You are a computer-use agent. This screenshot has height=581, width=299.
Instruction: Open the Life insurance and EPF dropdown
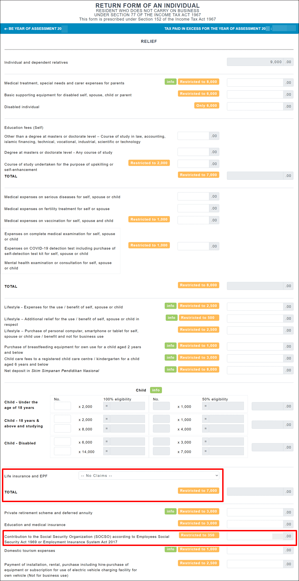tap(149, 476)
